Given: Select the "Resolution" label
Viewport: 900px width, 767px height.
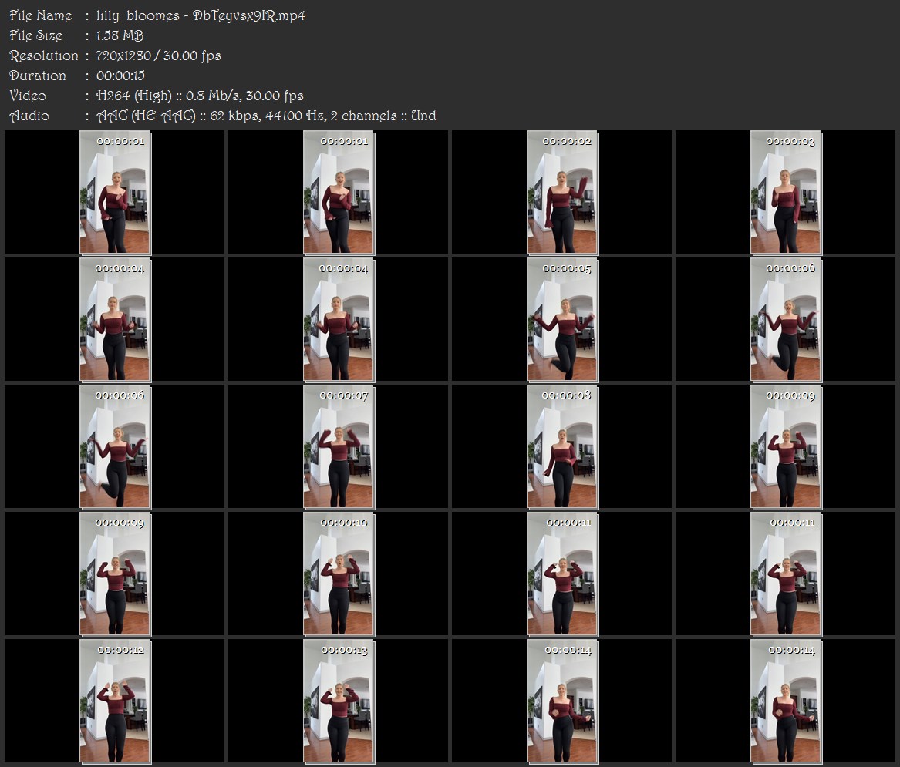Looking at the screenshot, I should 44,56.
